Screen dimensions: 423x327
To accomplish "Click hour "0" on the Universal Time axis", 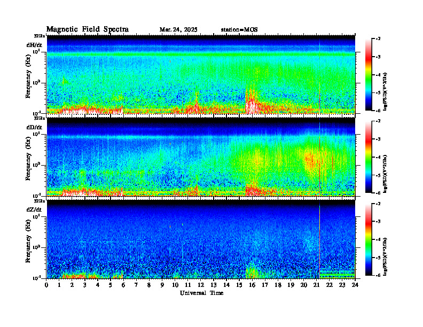I will (x=46, y=285).
